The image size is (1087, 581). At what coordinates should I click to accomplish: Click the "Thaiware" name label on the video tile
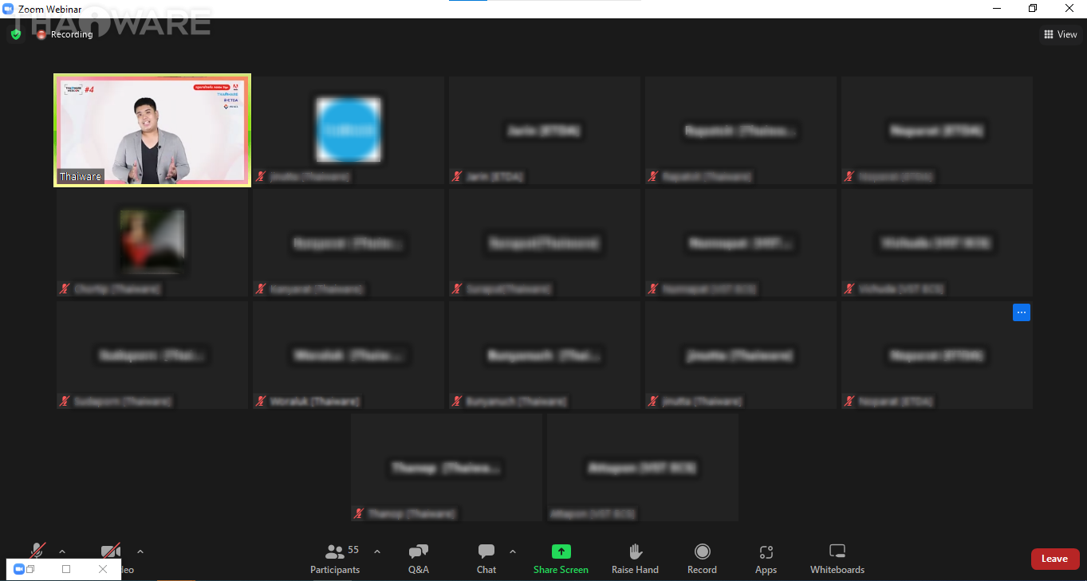point(81,177)
